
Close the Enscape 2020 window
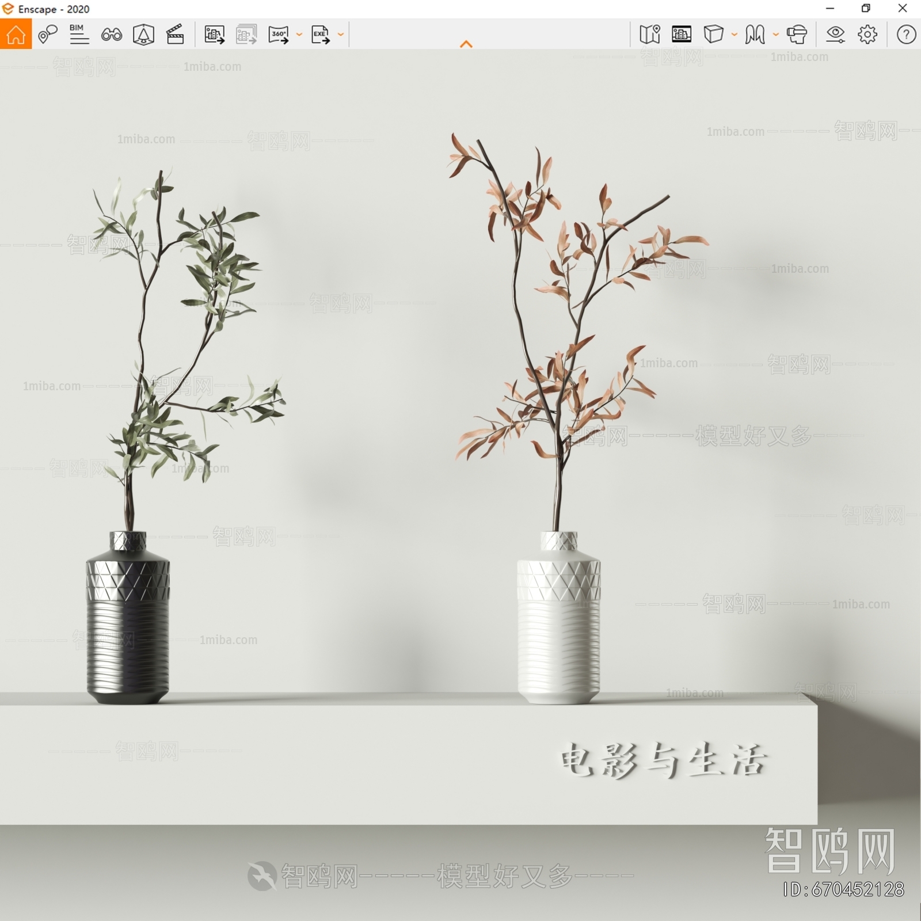(x=903, y=9)
